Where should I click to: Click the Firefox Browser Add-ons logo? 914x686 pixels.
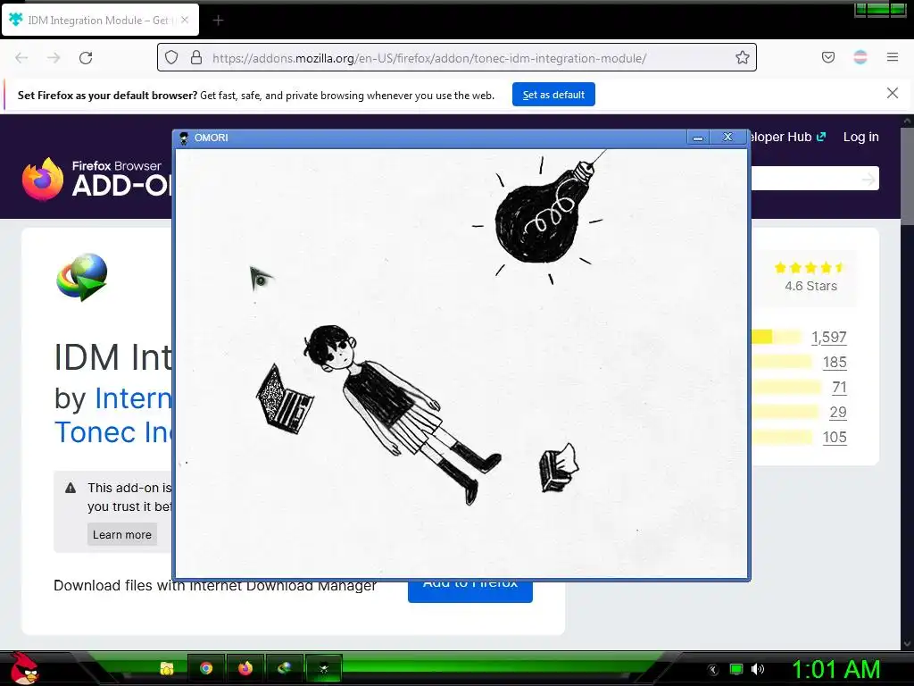[96, 179]
